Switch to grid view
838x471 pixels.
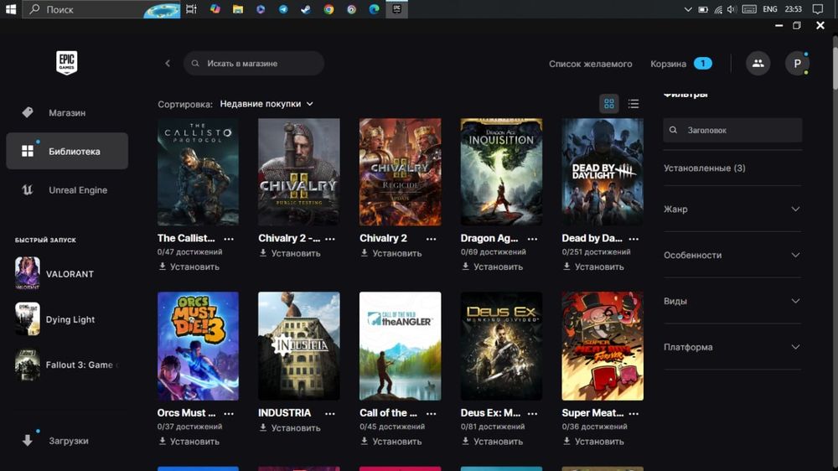[x=608, y=104]
